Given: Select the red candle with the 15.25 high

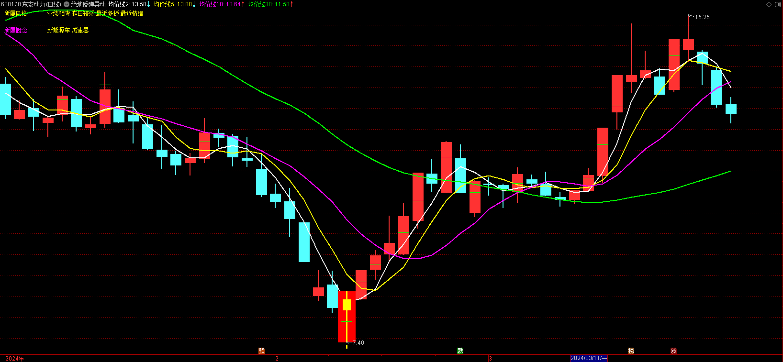Looking at the screenshot, I should point(688,44).
